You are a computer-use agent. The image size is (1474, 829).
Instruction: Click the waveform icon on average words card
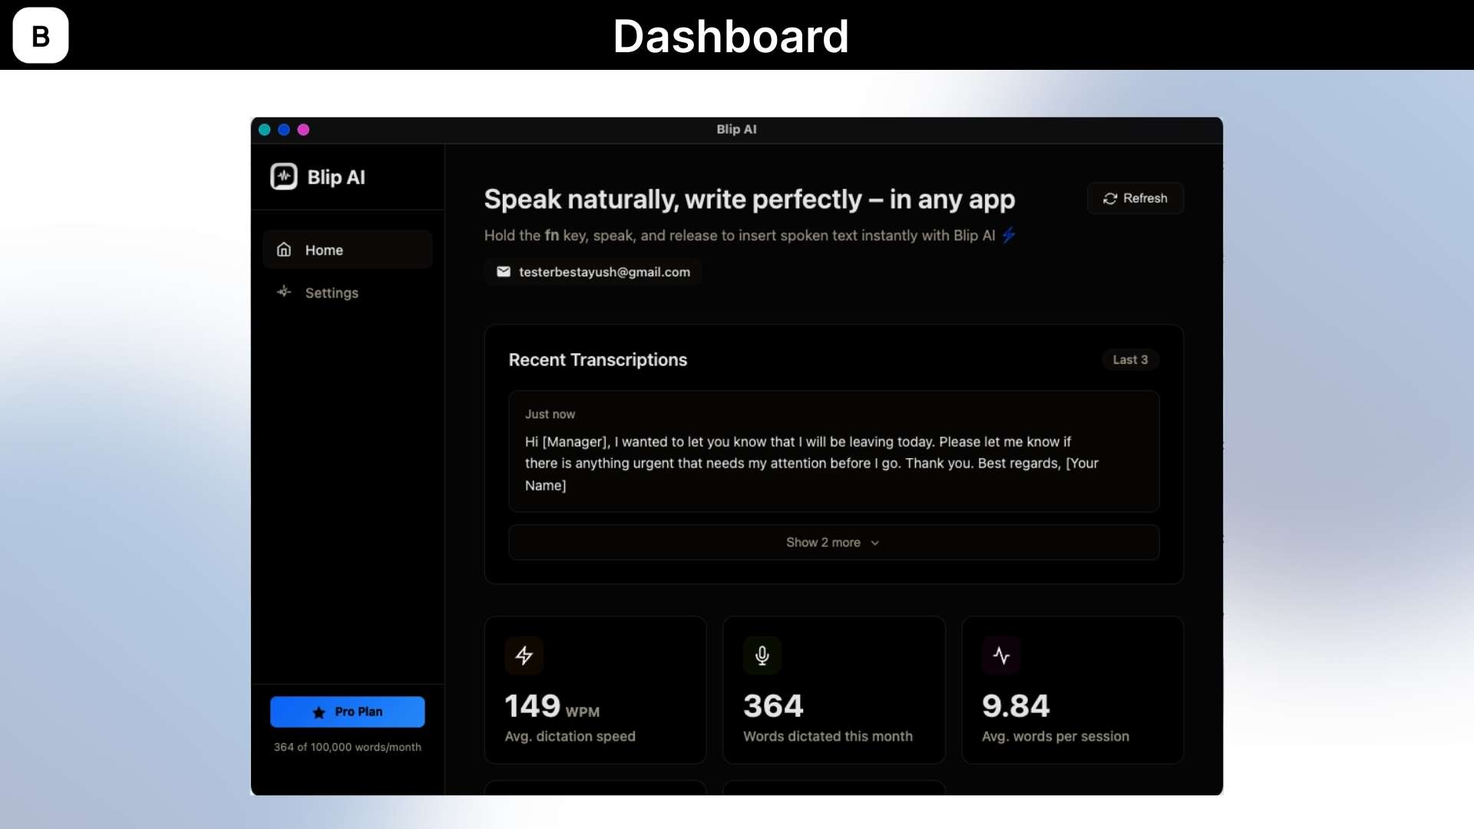point(1002,655)
